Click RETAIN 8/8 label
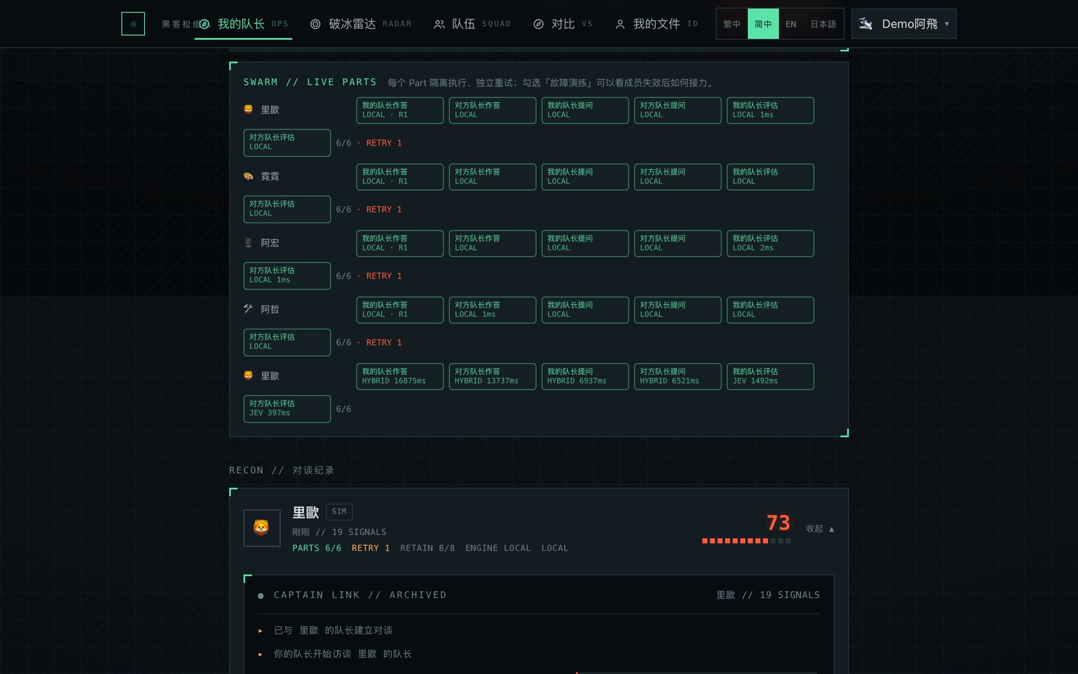 pos(427,548)
